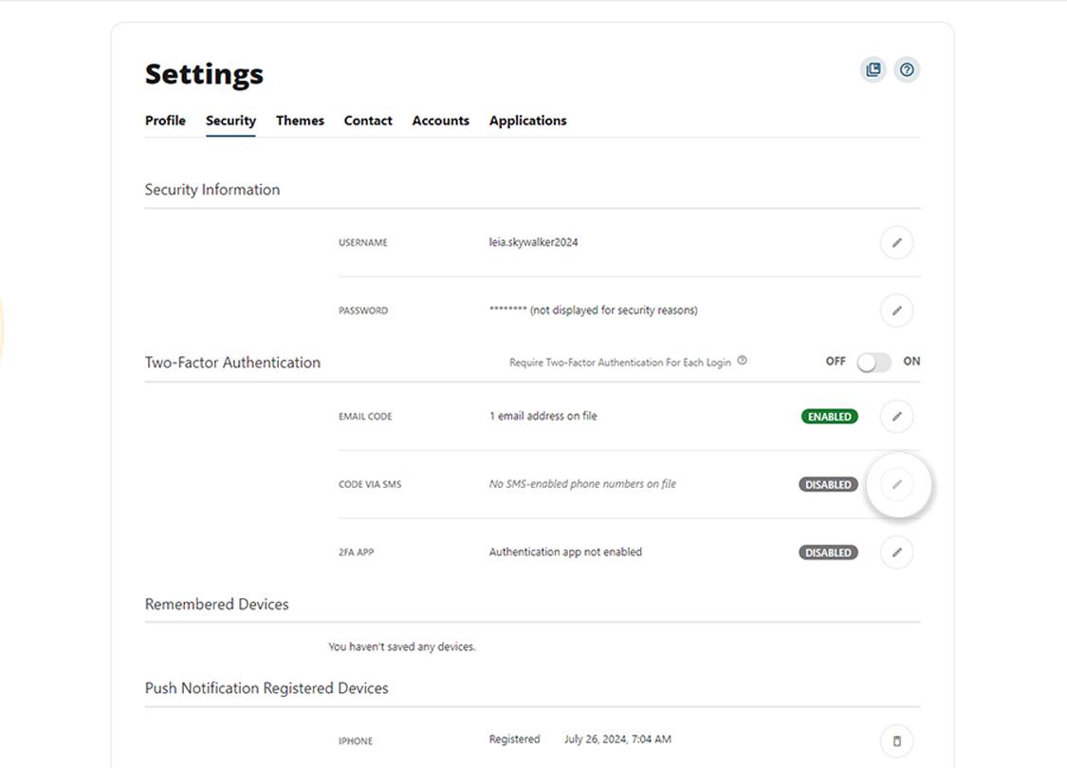Click the EMAIL CODE row label
The width and height of the screenshot is (1067, 768).
[365, 417]
